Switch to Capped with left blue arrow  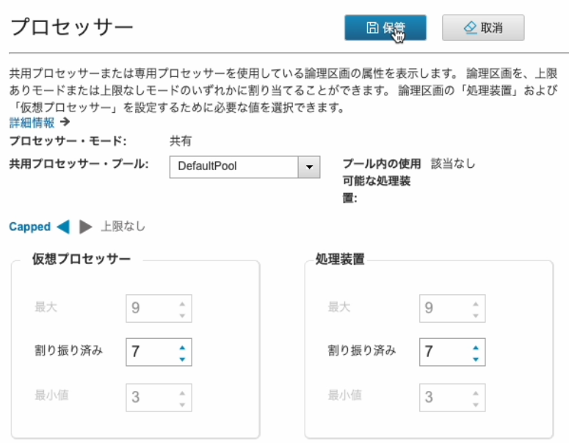click(x=63, y=227)
